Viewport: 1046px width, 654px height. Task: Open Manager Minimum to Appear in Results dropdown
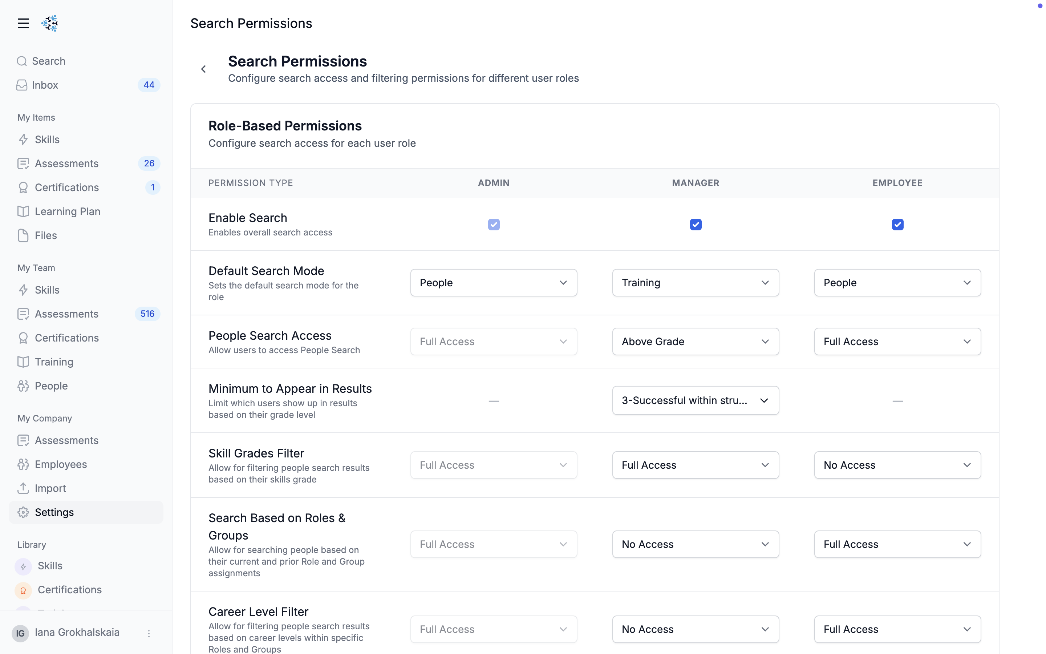pyautogui.click(x=696, y=400)
